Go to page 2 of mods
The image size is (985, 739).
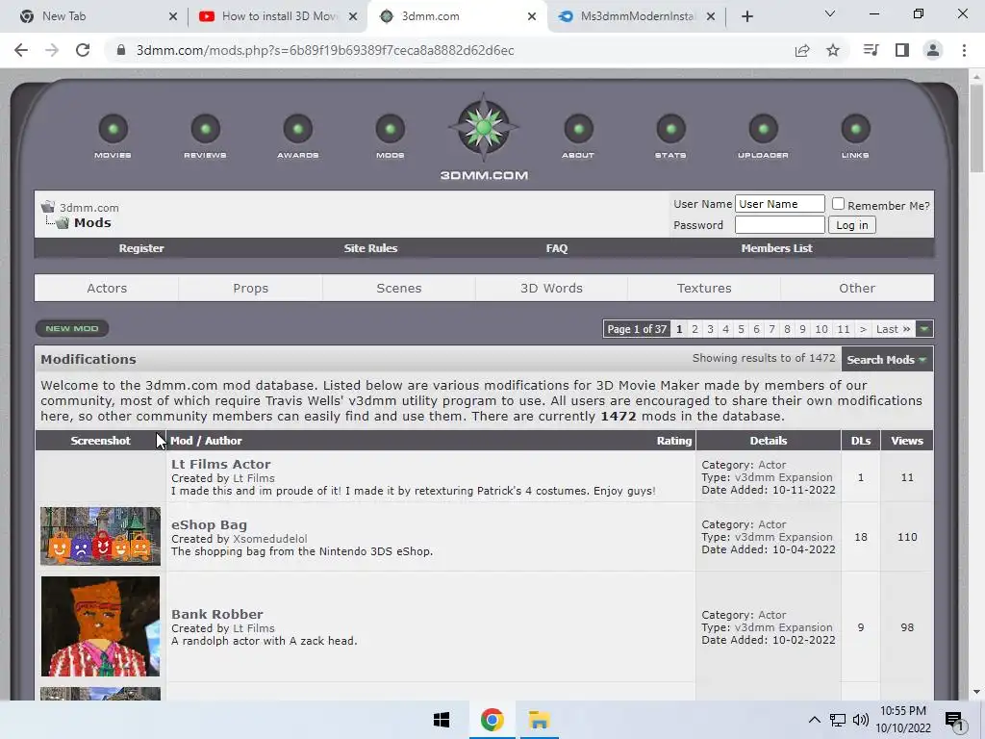(x=695, y=329)
